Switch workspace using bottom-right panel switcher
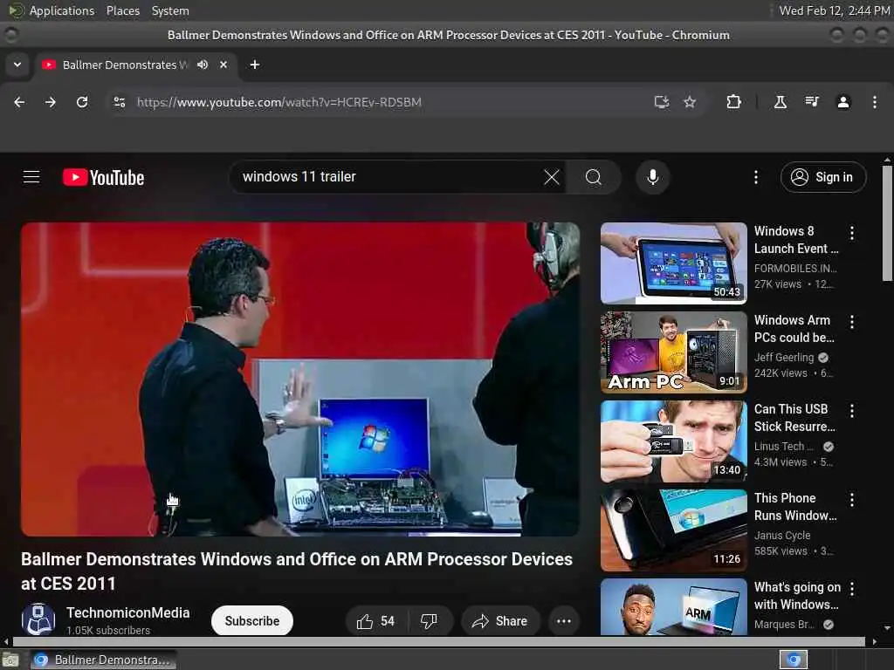This screenshot has height=670, width=894. point(794,660)
